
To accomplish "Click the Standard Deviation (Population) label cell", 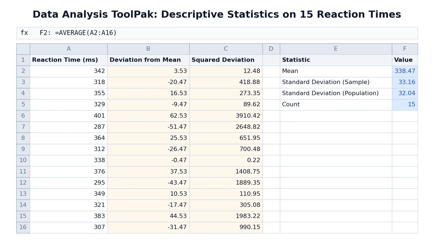I will pos(336,94).
